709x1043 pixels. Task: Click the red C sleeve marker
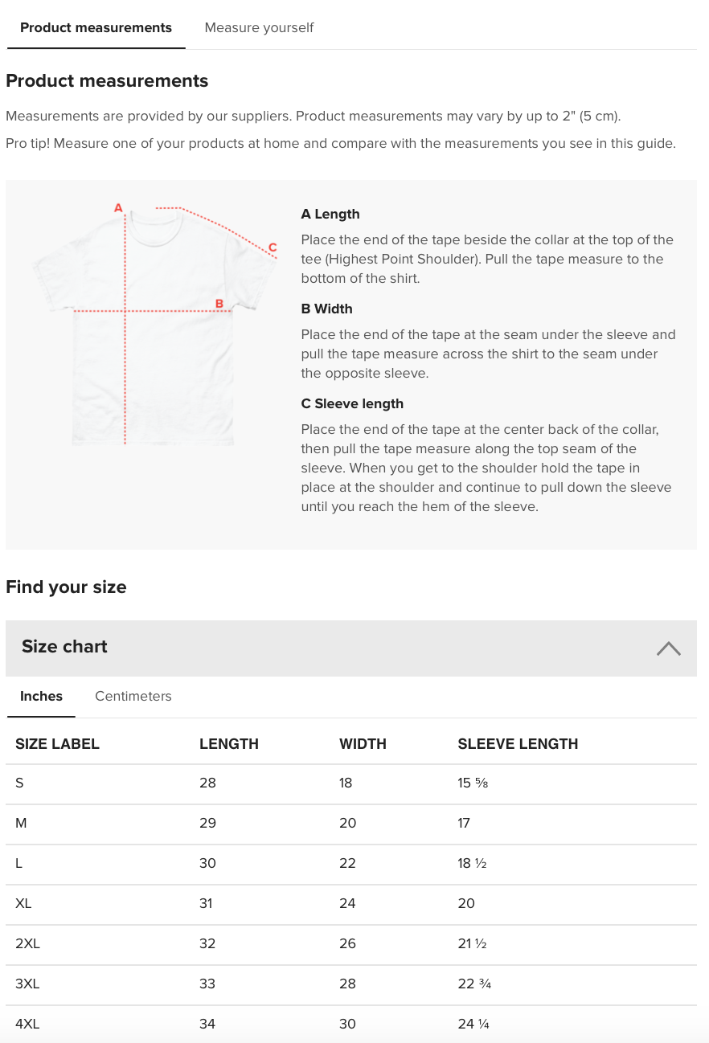[273, 247]
